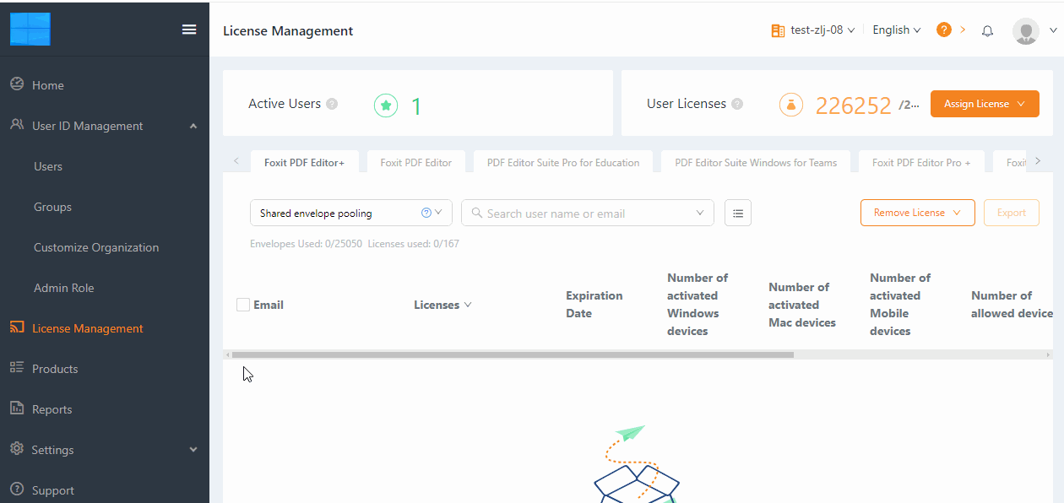Click the User ID Management sidebar icon

point(16,125)
